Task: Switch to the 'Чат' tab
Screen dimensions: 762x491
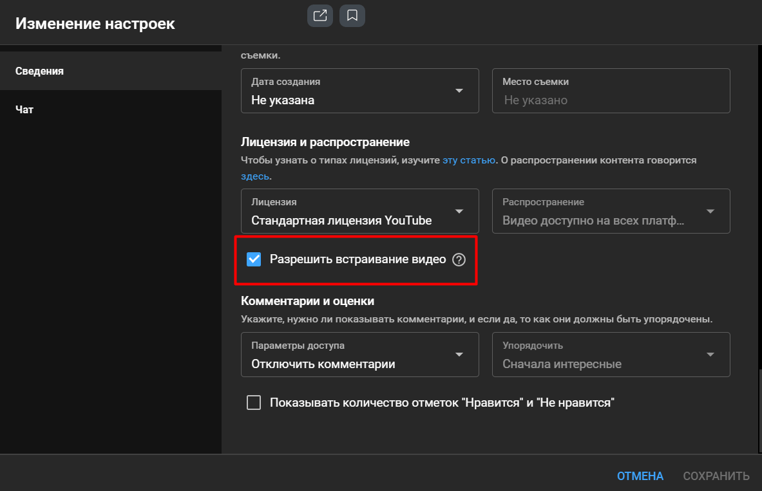Action: point(24,109)
